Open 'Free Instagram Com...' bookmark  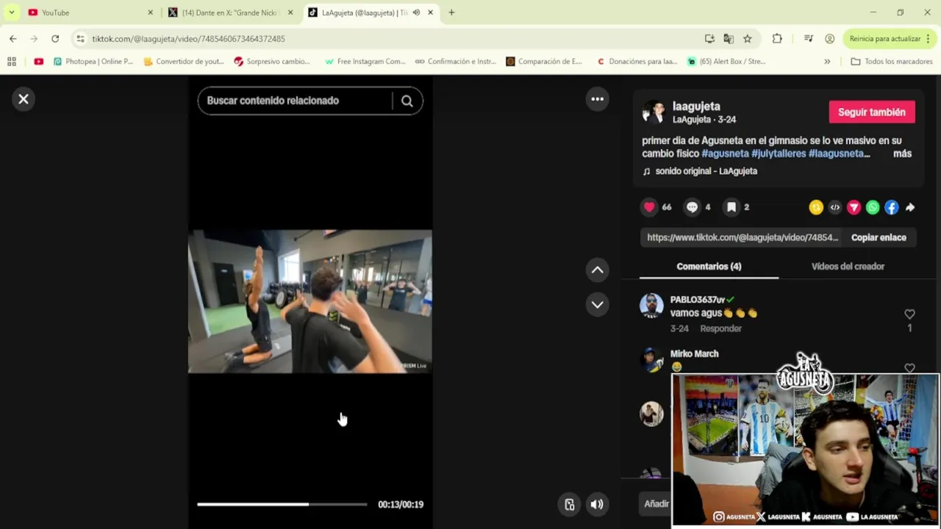pyautogui.click(x=365, y=62)
